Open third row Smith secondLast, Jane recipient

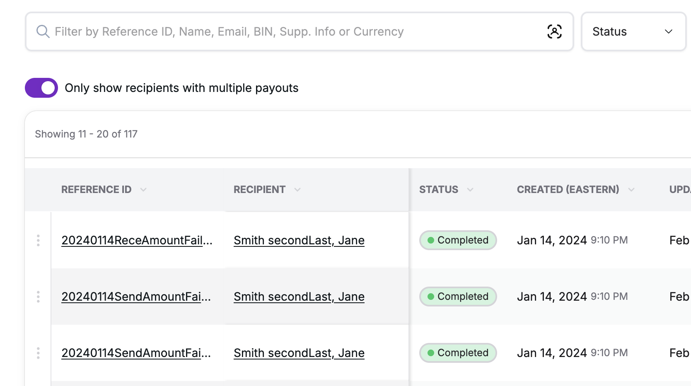299,353
